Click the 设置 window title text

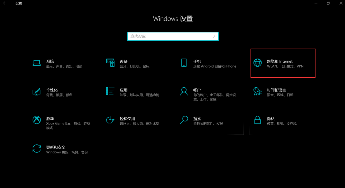(x=18, y=3)
